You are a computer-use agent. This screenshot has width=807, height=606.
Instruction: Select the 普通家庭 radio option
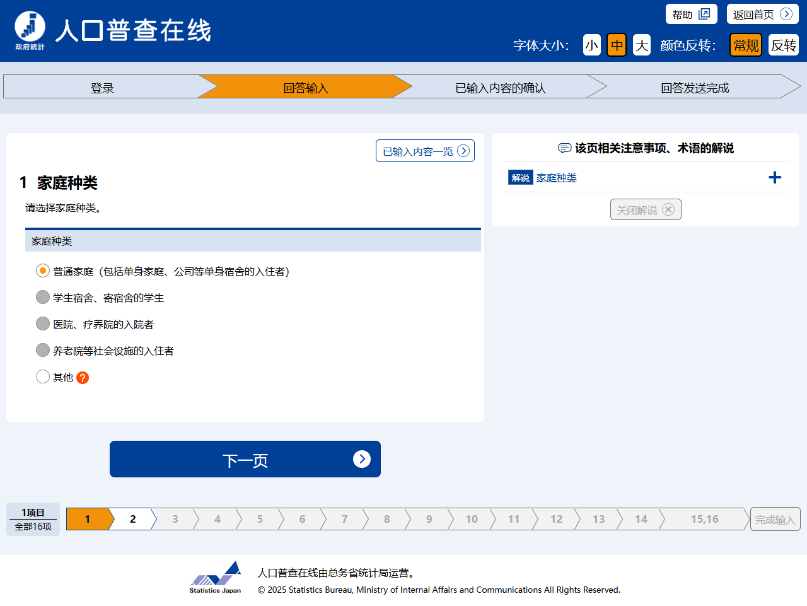[x=43, y=271]
